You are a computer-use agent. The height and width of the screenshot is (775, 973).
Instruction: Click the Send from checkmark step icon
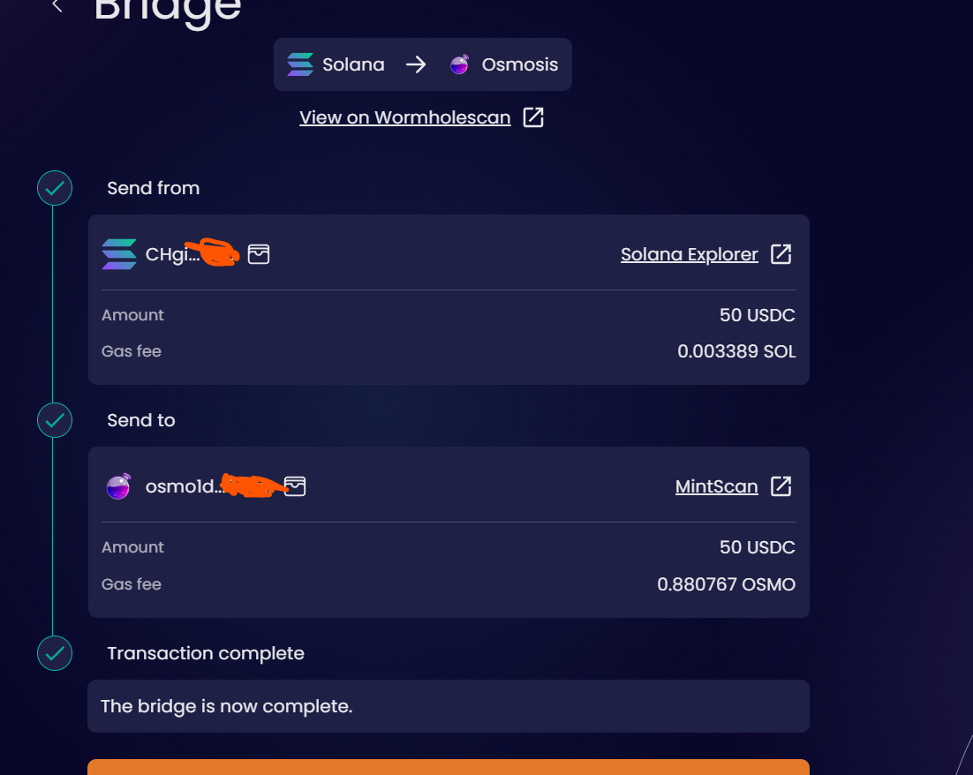click(55, 188)
